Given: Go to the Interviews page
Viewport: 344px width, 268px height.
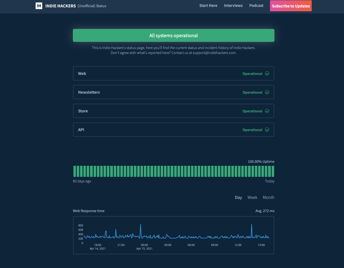Looking at the screenshot, I should pos(233,6).
